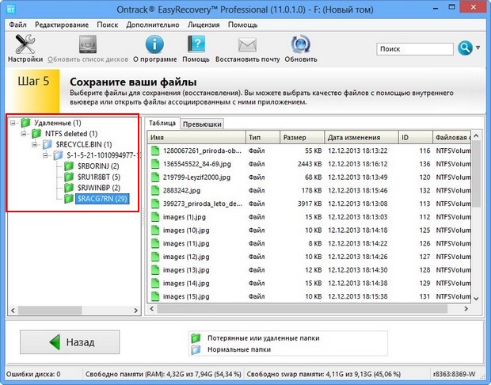This screenshot has width=491, height=385.
Task: Sort by the Размер column header
Action: (x=303, y=137)
